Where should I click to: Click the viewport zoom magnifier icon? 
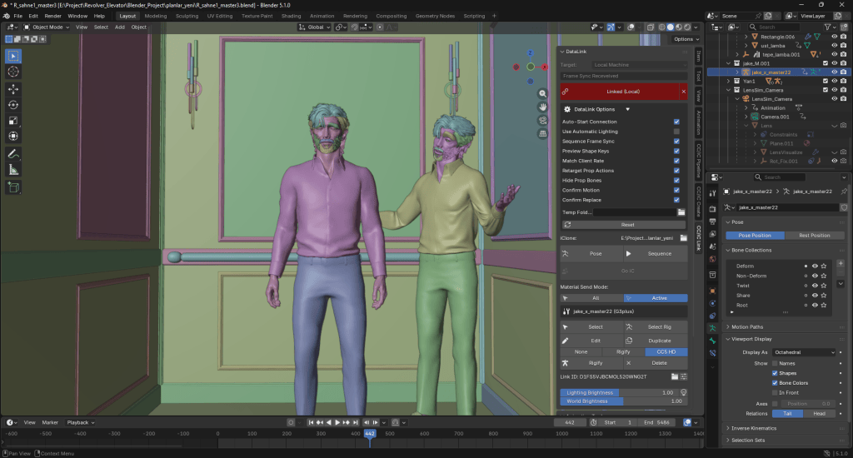(542, 93)
